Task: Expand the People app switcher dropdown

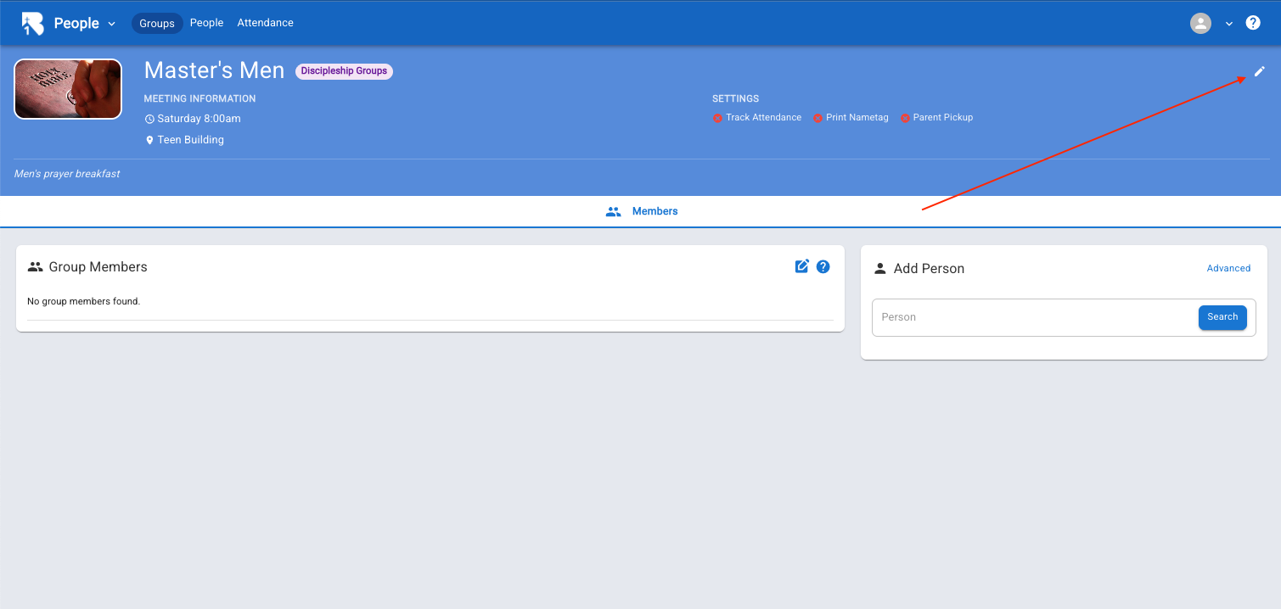Action: coord(111,24)
